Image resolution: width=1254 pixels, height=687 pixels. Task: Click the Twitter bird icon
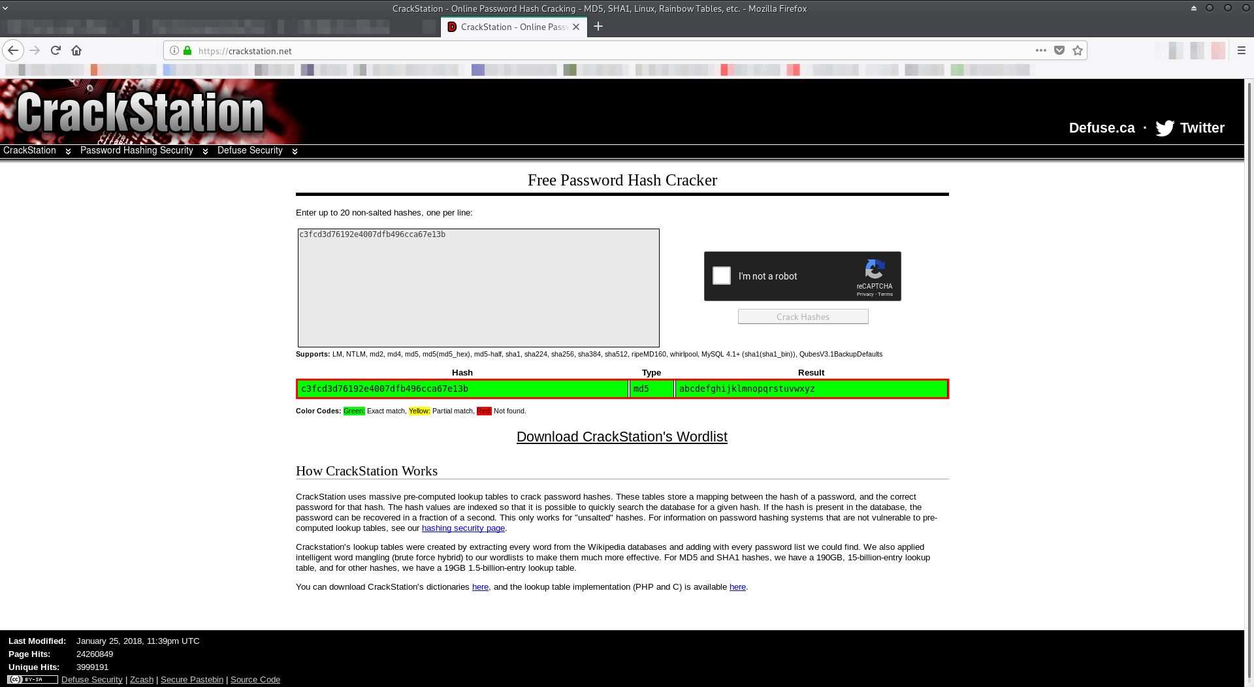(x=1165, y=128)
